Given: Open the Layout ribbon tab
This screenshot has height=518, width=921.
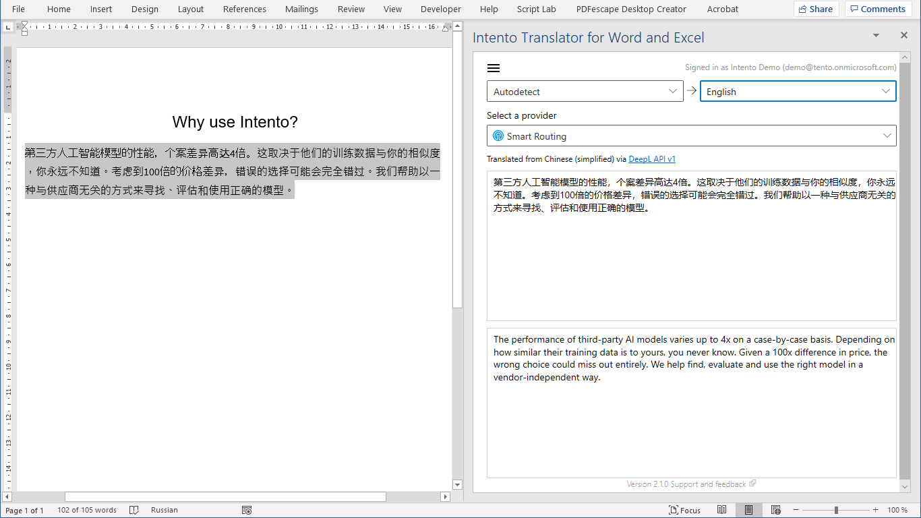Looking at the screenshot, I should (x=191, y=9).
